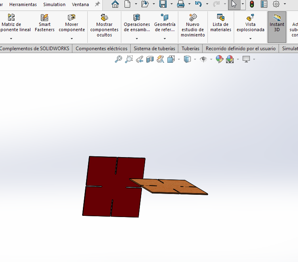
Task: Switch to Sistema de tuberías tab
Action: 154,49
